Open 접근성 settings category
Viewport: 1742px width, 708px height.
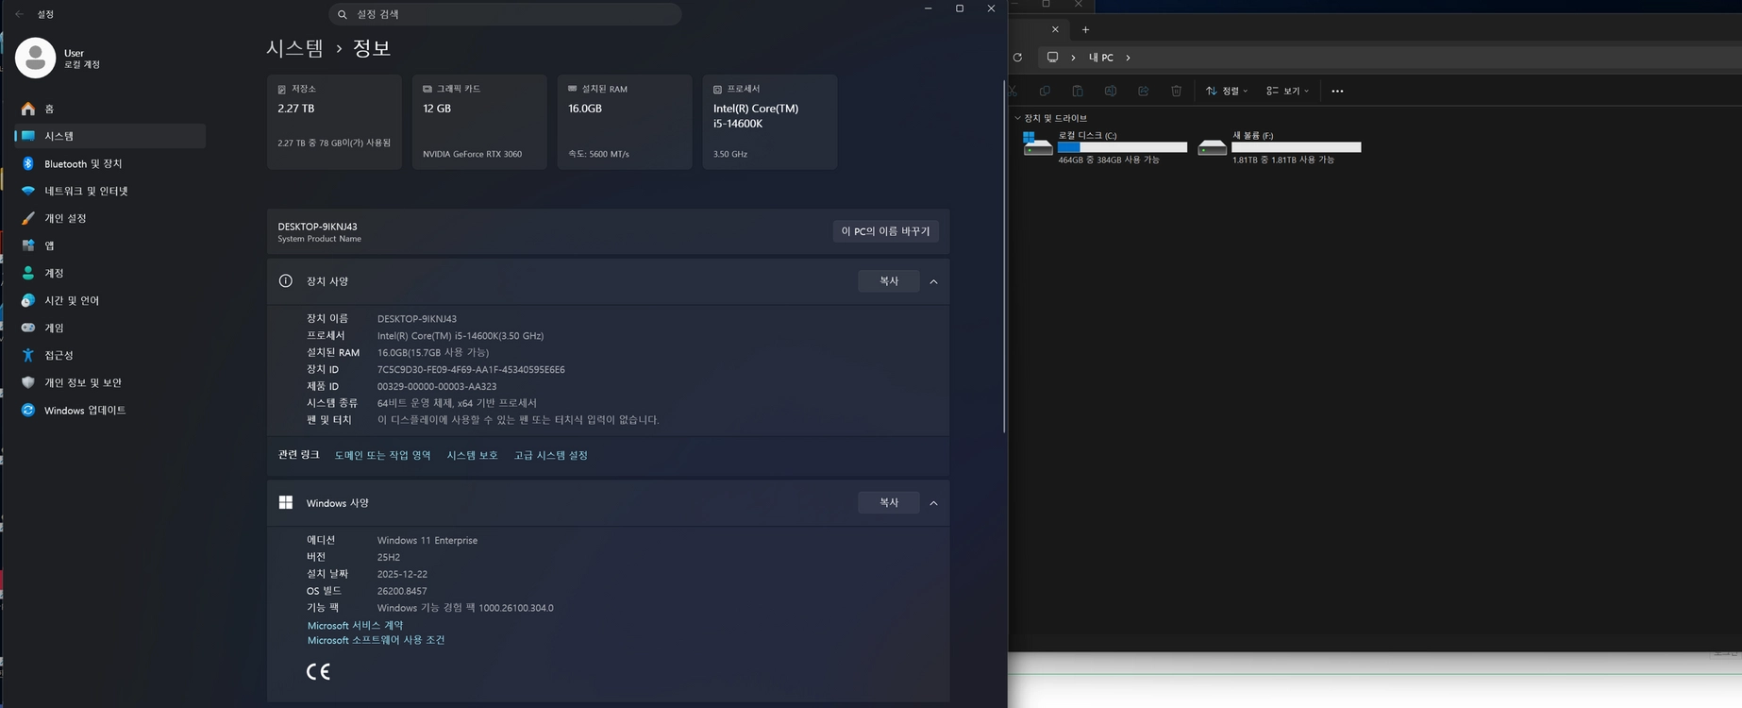click(110, 355)
